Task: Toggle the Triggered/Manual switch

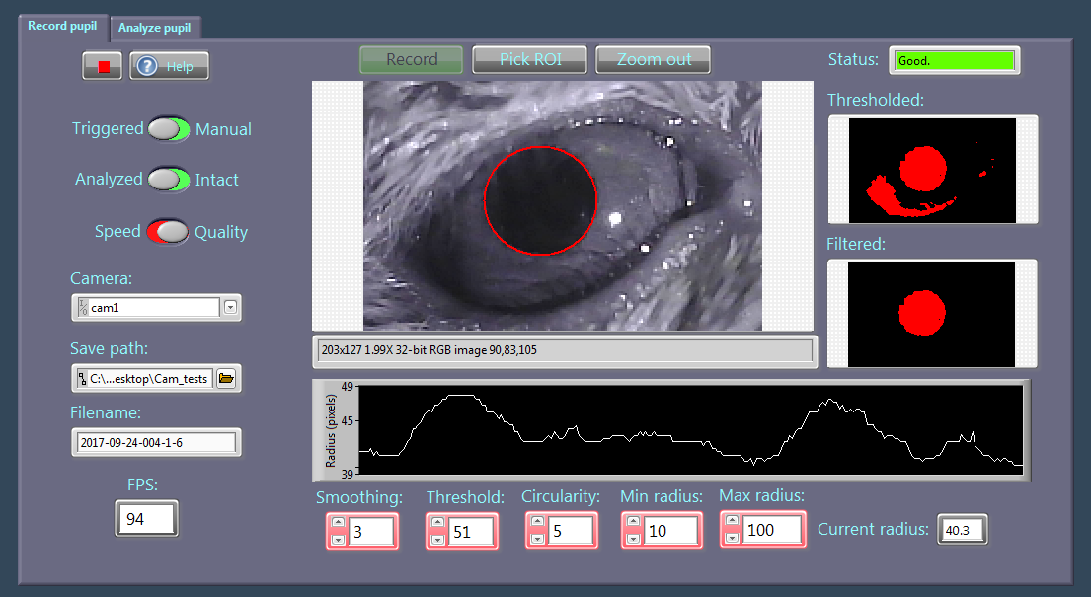Action: coord(169,129)
